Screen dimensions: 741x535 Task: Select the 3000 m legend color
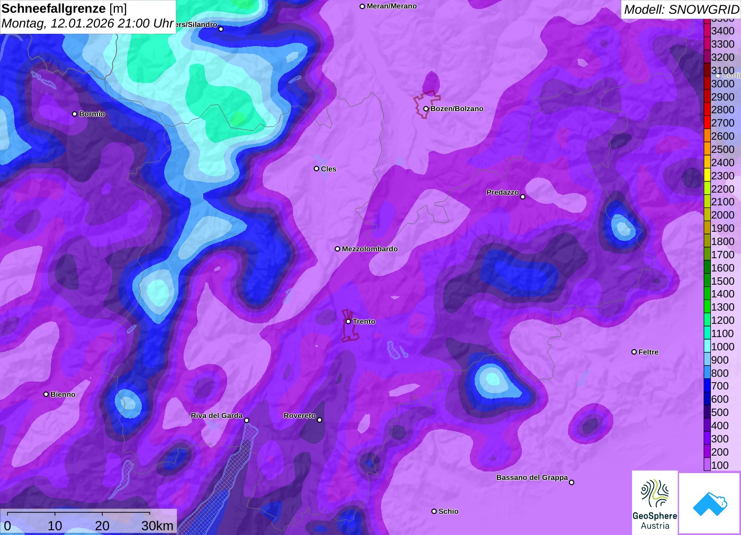707,83
